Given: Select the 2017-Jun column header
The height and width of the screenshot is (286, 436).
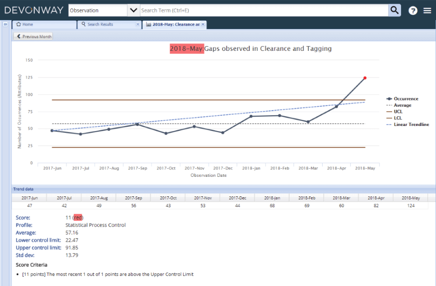Looking at the screenshot, I should 29,198.
